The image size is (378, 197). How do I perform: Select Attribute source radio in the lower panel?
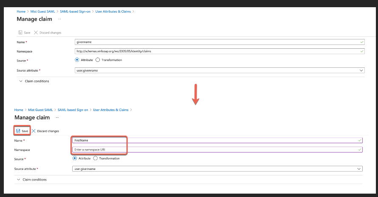coord(75,158)
